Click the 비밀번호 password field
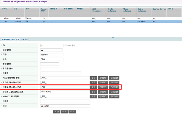Screen dimensions: 182x115 51,50
